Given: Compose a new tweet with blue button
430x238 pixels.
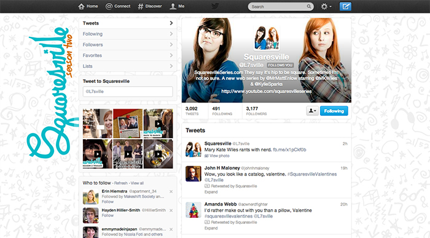Looking at the screenshot, I should tap(345, 6).
